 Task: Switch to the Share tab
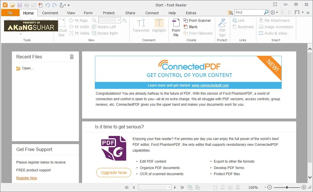click(130, 13)
